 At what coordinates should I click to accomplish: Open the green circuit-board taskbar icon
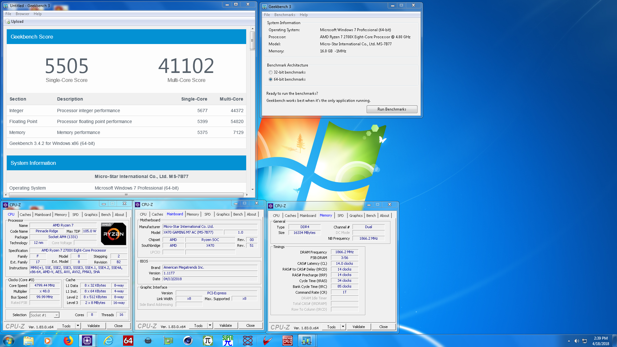coord(168,341)
